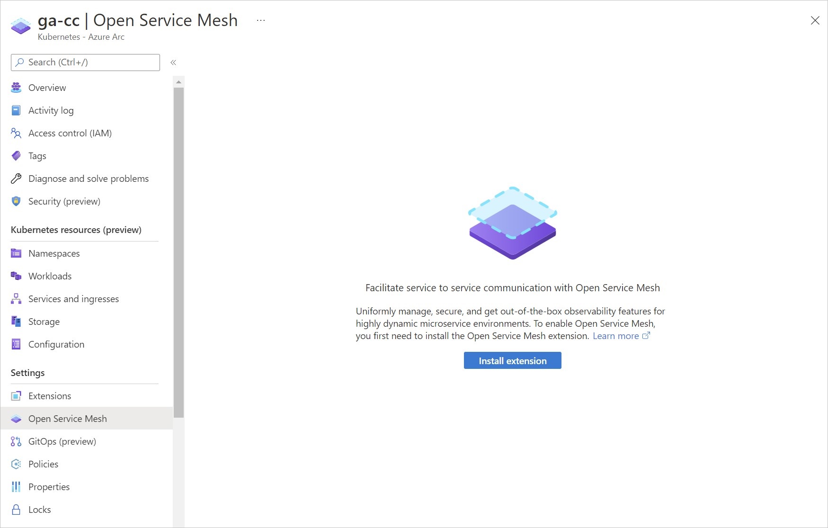This screenshot has height=528, width=828.
Task: Click the search magnifier icon
Action: click(19, 63)
